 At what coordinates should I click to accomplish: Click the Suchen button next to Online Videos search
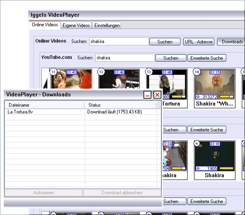tap(165, 42)
